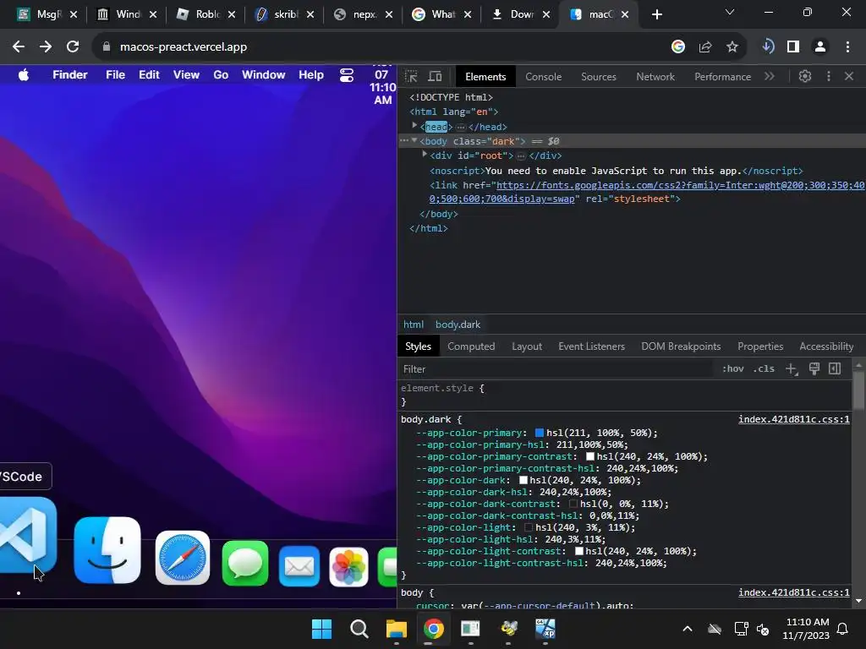Select the html breadcrumb
This screenshot has height=649, width=866.
coord(413,324)
